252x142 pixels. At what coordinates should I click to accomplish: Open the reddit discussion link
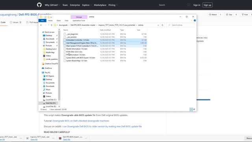coord(102,126)
